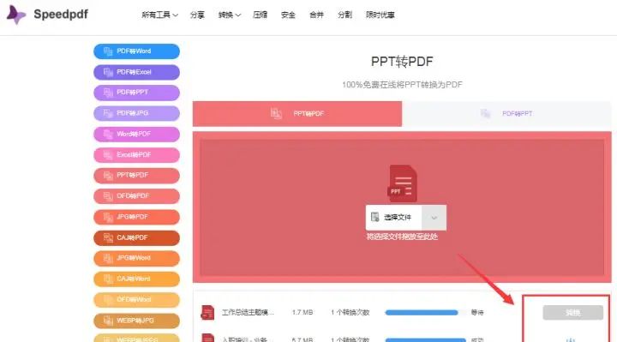Click the PPT转PDF page heading
Screen dimensions: 617x342
tap(402, 62)
